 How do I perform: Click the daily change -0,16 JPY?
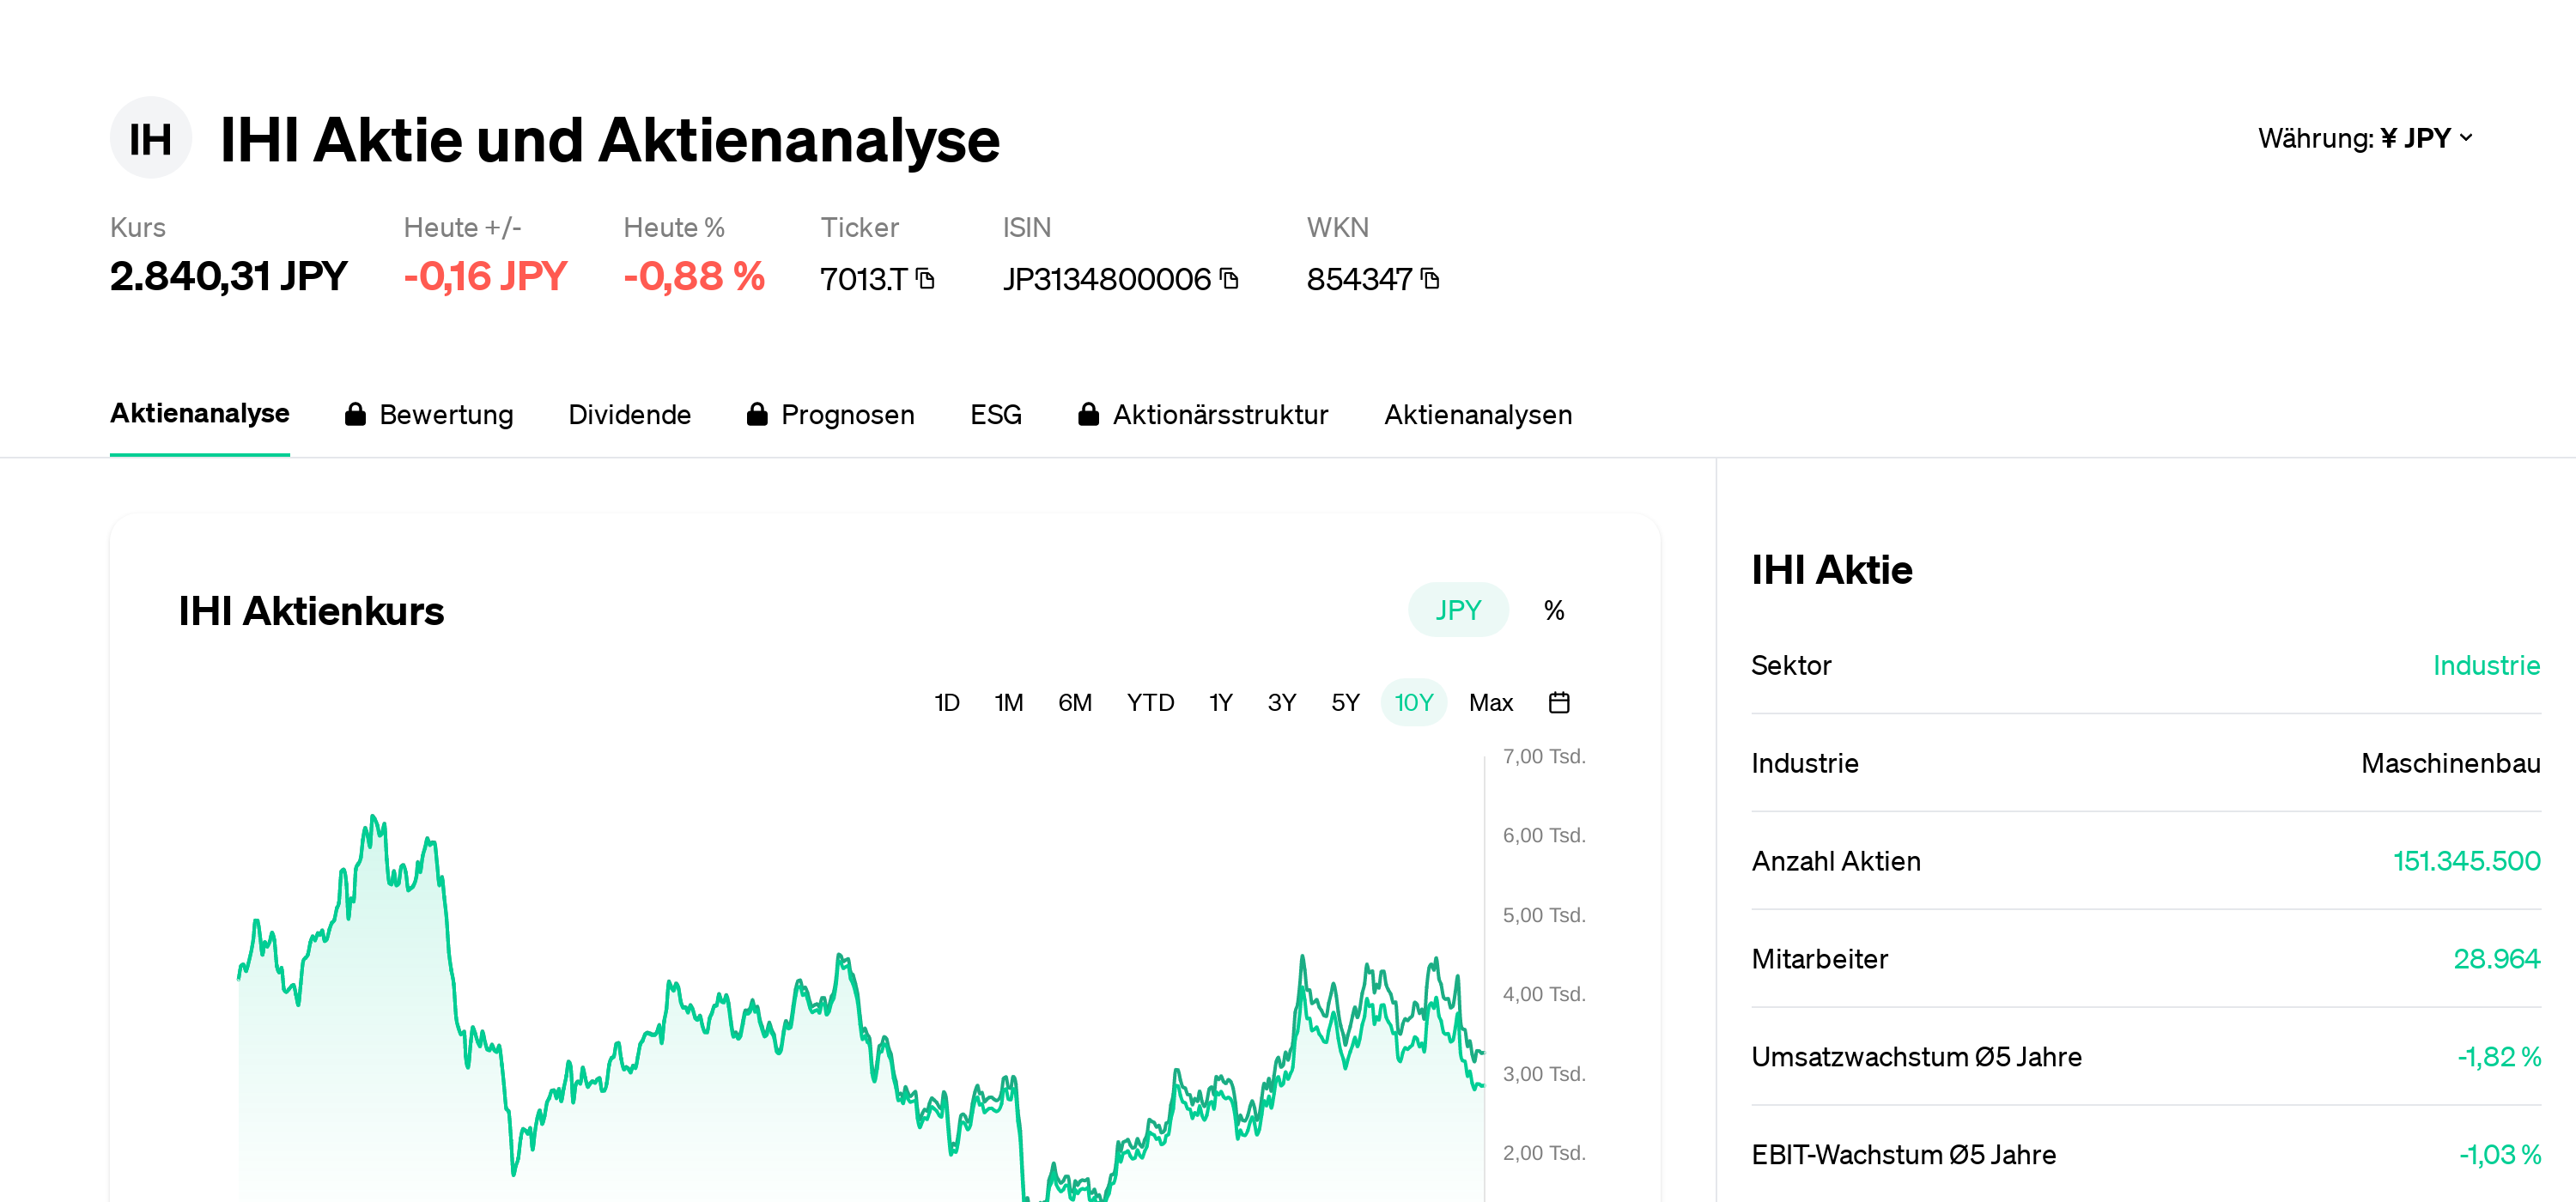click(x=485, y=277)
